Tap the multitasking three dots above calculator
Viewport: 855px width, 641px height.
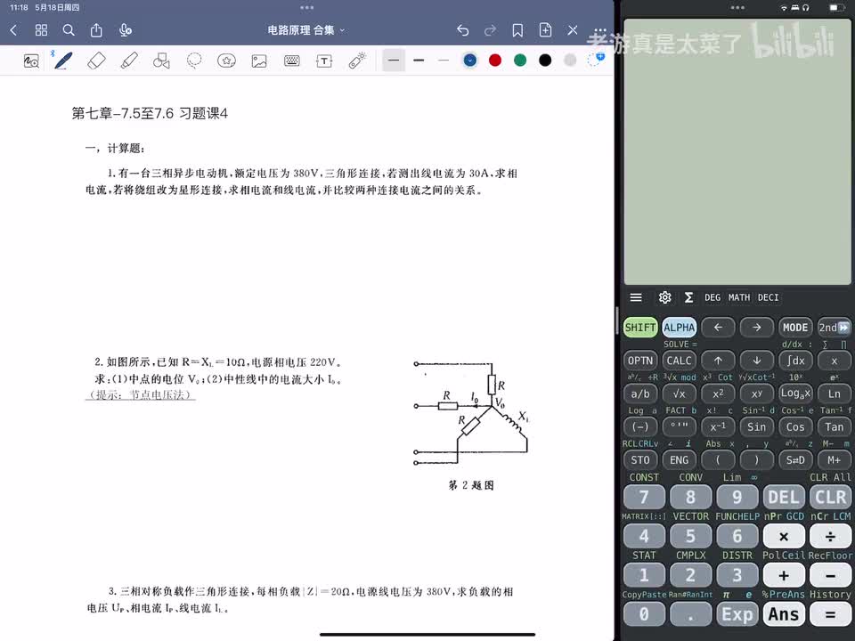[737, 8]
